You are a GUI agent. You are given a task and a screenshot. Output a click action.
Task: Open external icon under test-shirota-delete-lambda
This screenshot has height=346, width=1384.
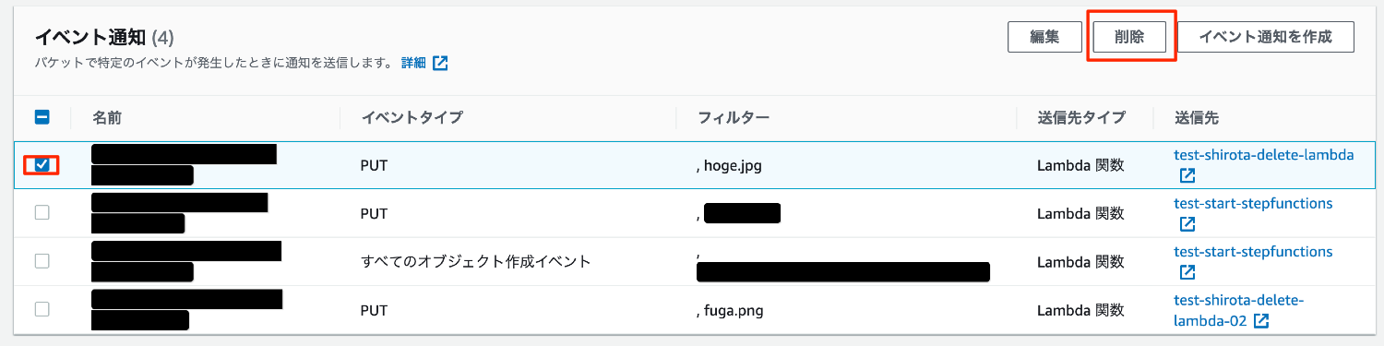[x=1187, y=175]
